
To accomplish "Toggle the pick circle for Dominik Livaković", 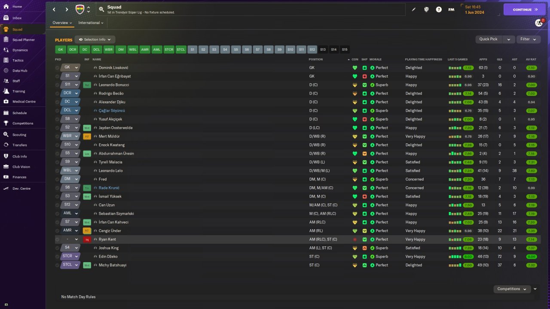I will click(57, 68).
